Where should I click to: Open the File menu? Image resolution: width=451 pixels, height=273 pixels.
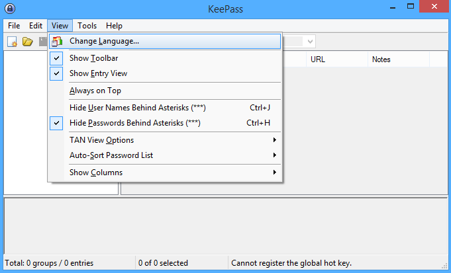coord(14,26)
